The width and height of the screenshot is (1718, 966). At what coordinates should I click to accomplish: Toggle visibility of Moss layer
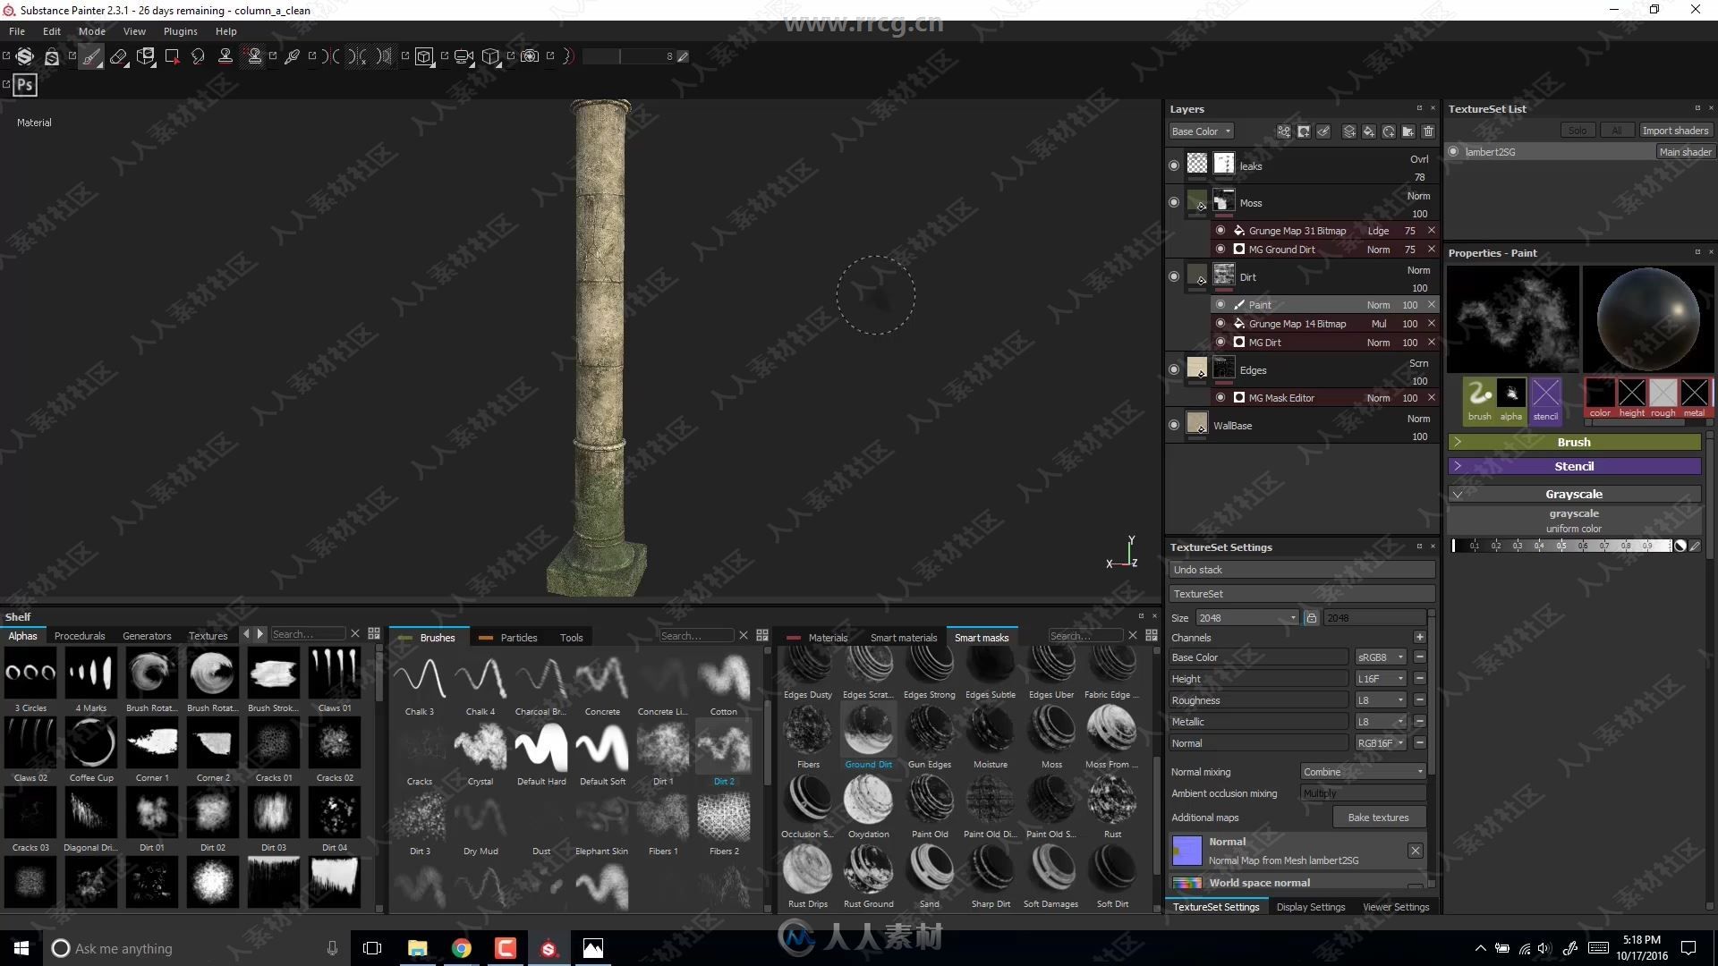coord(1173,203)
